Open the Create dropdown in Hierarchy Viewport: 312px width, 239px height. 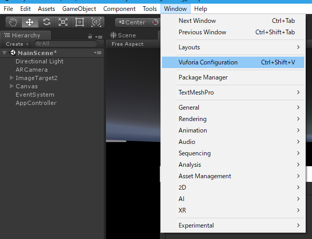17,44
